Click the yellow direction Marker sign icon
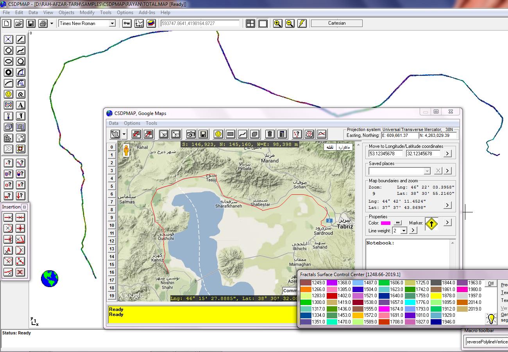 431,224
